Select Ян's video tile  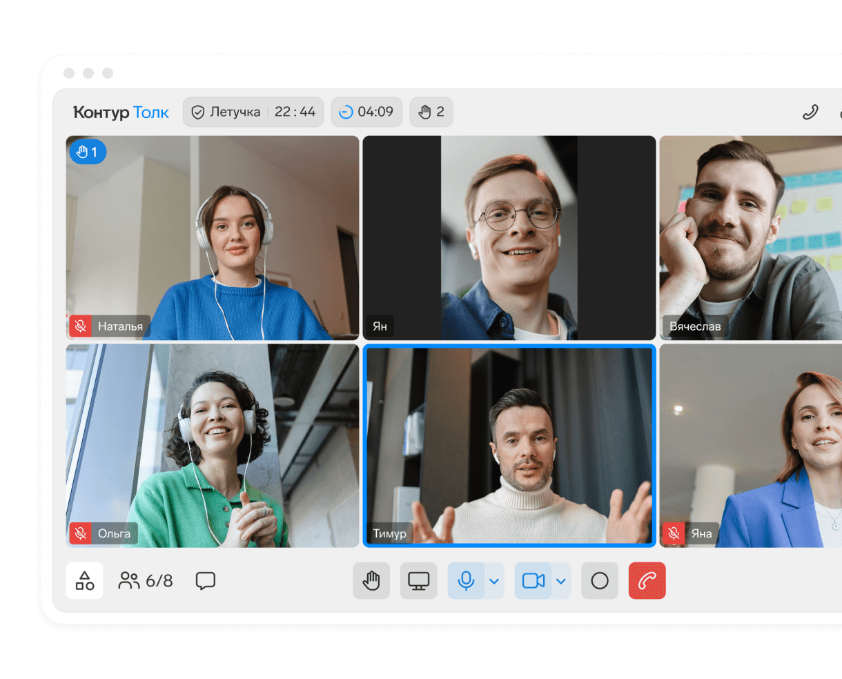tap(509, 238)
